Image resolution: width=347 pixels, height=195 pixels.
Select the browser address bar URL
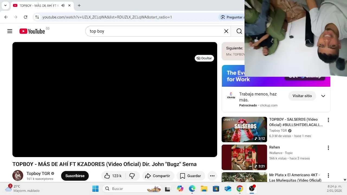107,17
